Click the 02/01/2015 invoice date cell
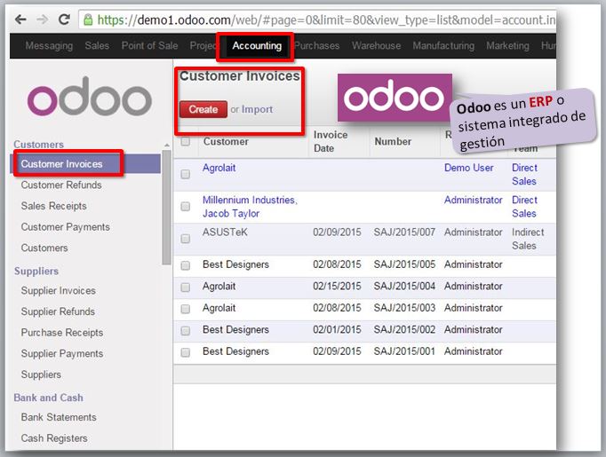 coord(337,329)
